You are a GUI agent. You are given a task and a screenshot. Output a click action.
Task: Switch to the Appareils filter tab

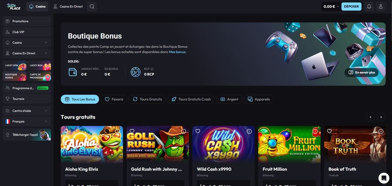258,99
